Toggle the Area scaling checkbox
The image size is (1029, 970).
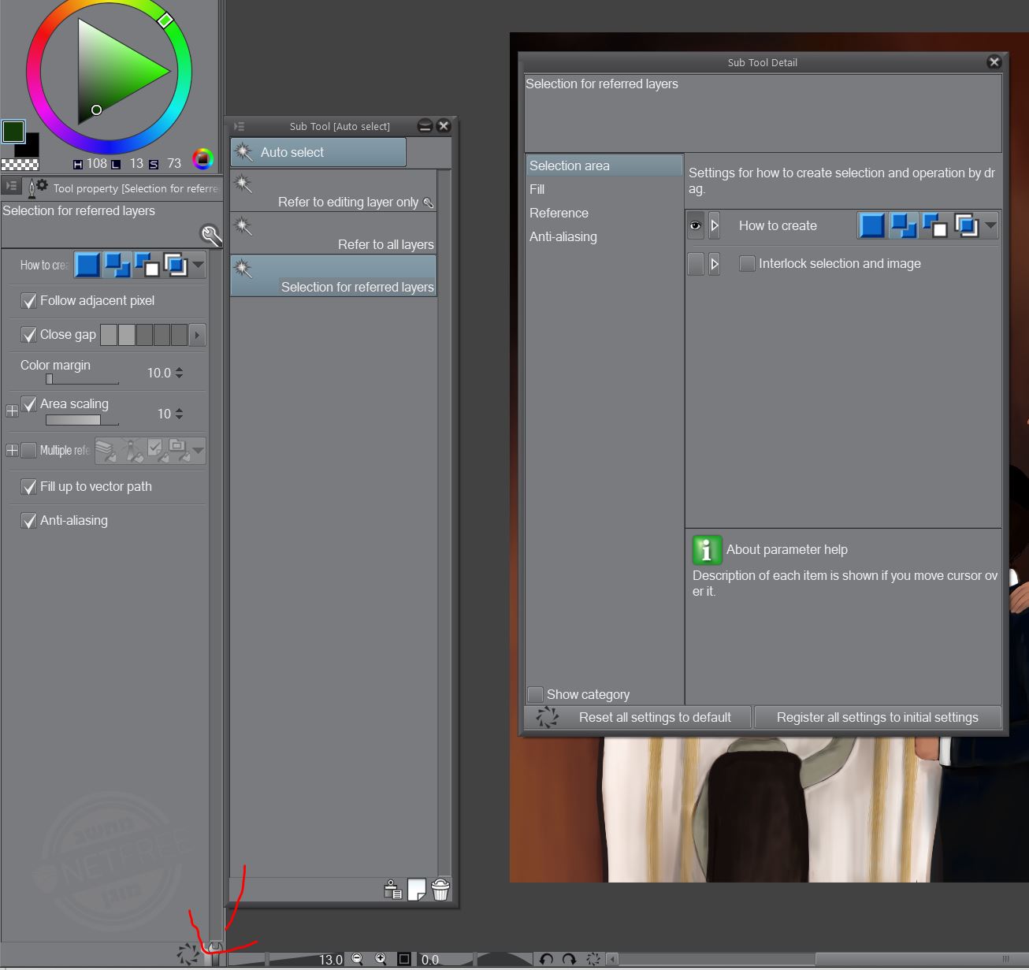click(29, 404)
